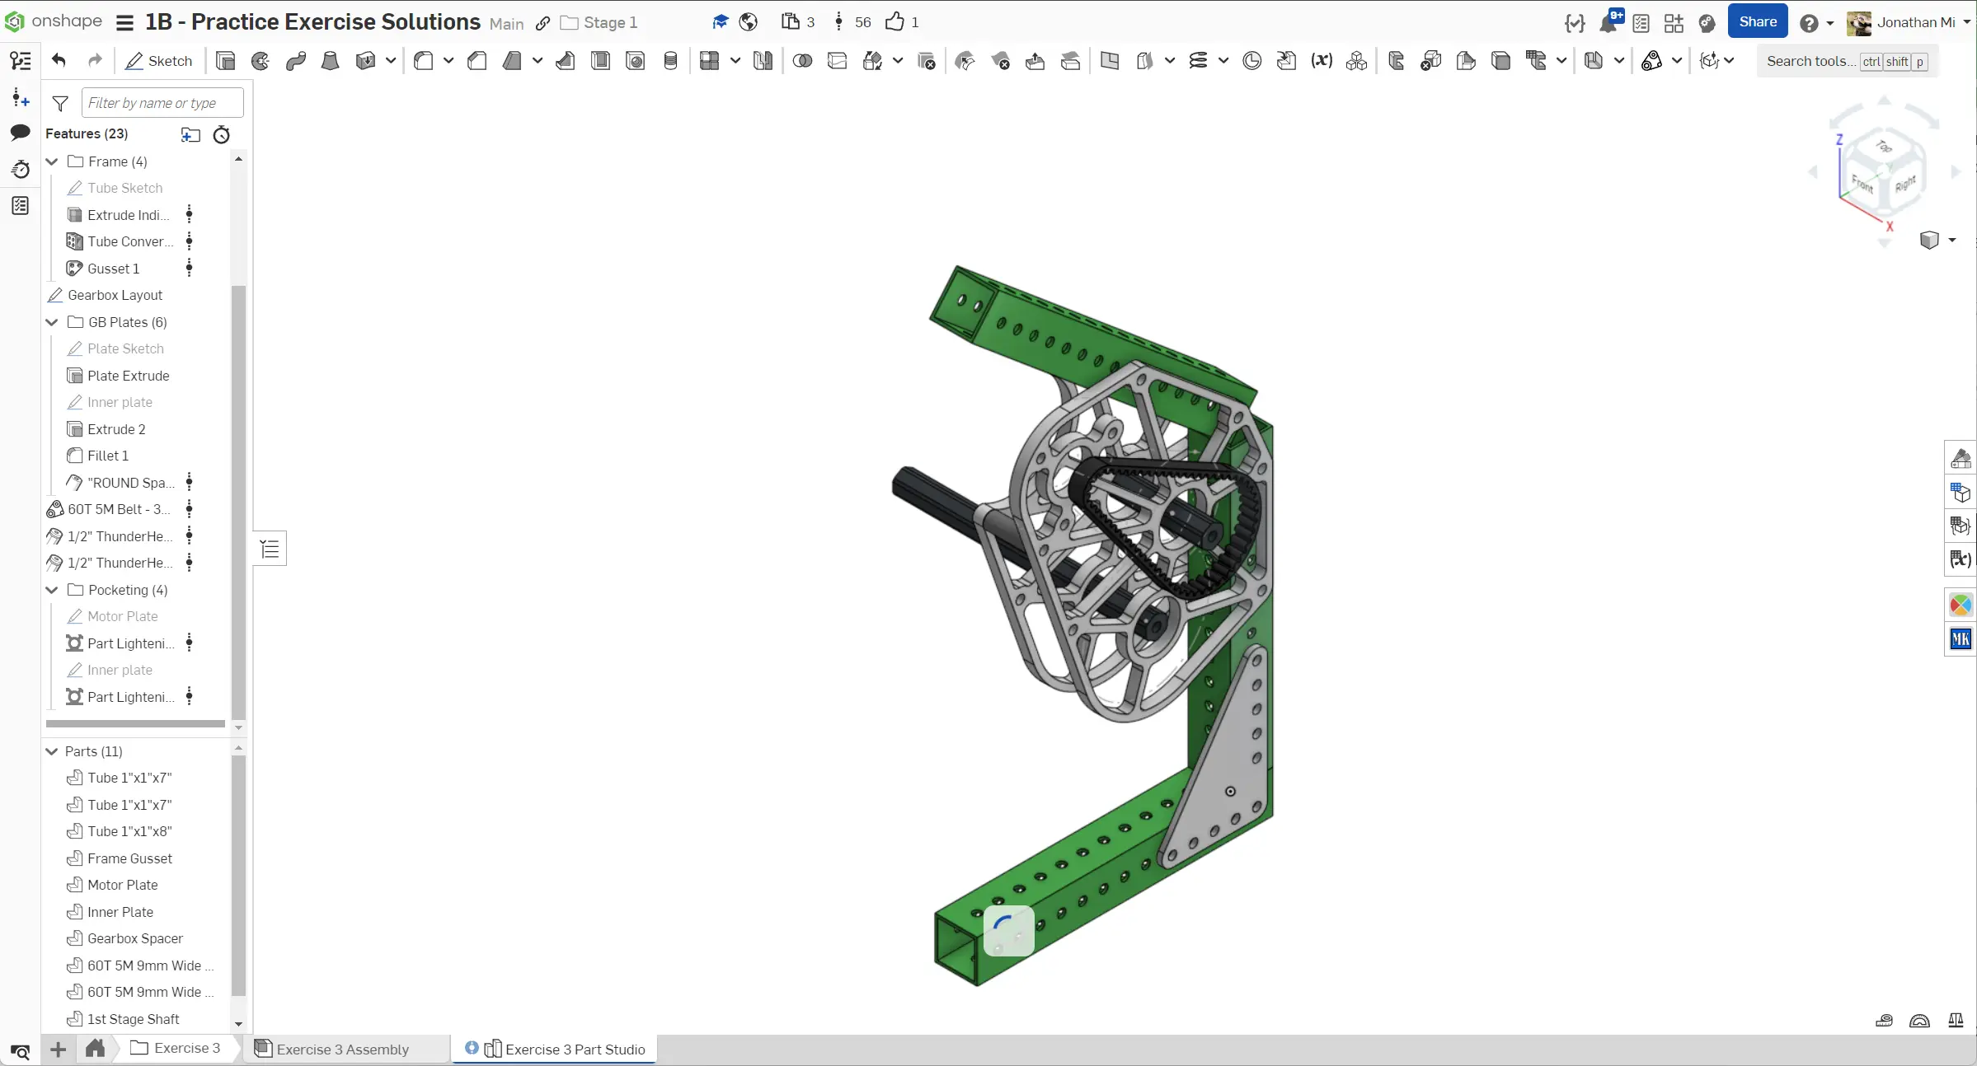Viewport: 1977px width, 1066px height.
Task: Select the Gearbox Layout sketch feature
Action: [115, 295]
